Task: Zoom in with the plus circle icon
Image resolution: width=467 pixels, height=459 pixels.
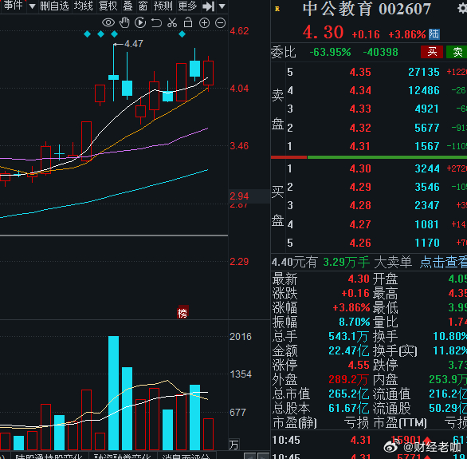Action: (204, 23)
